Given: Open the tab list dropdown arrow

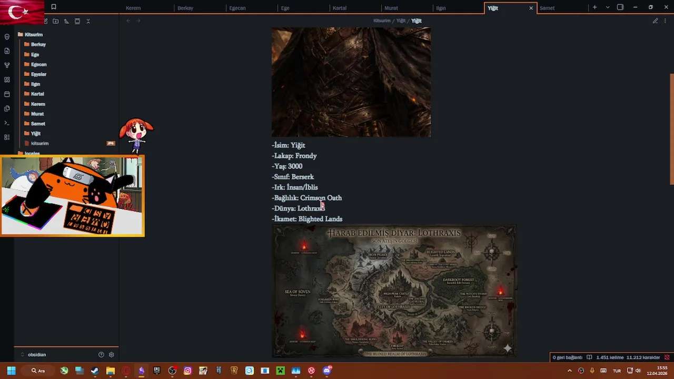Looking at the screenshot, I should [x=608, y=7].
